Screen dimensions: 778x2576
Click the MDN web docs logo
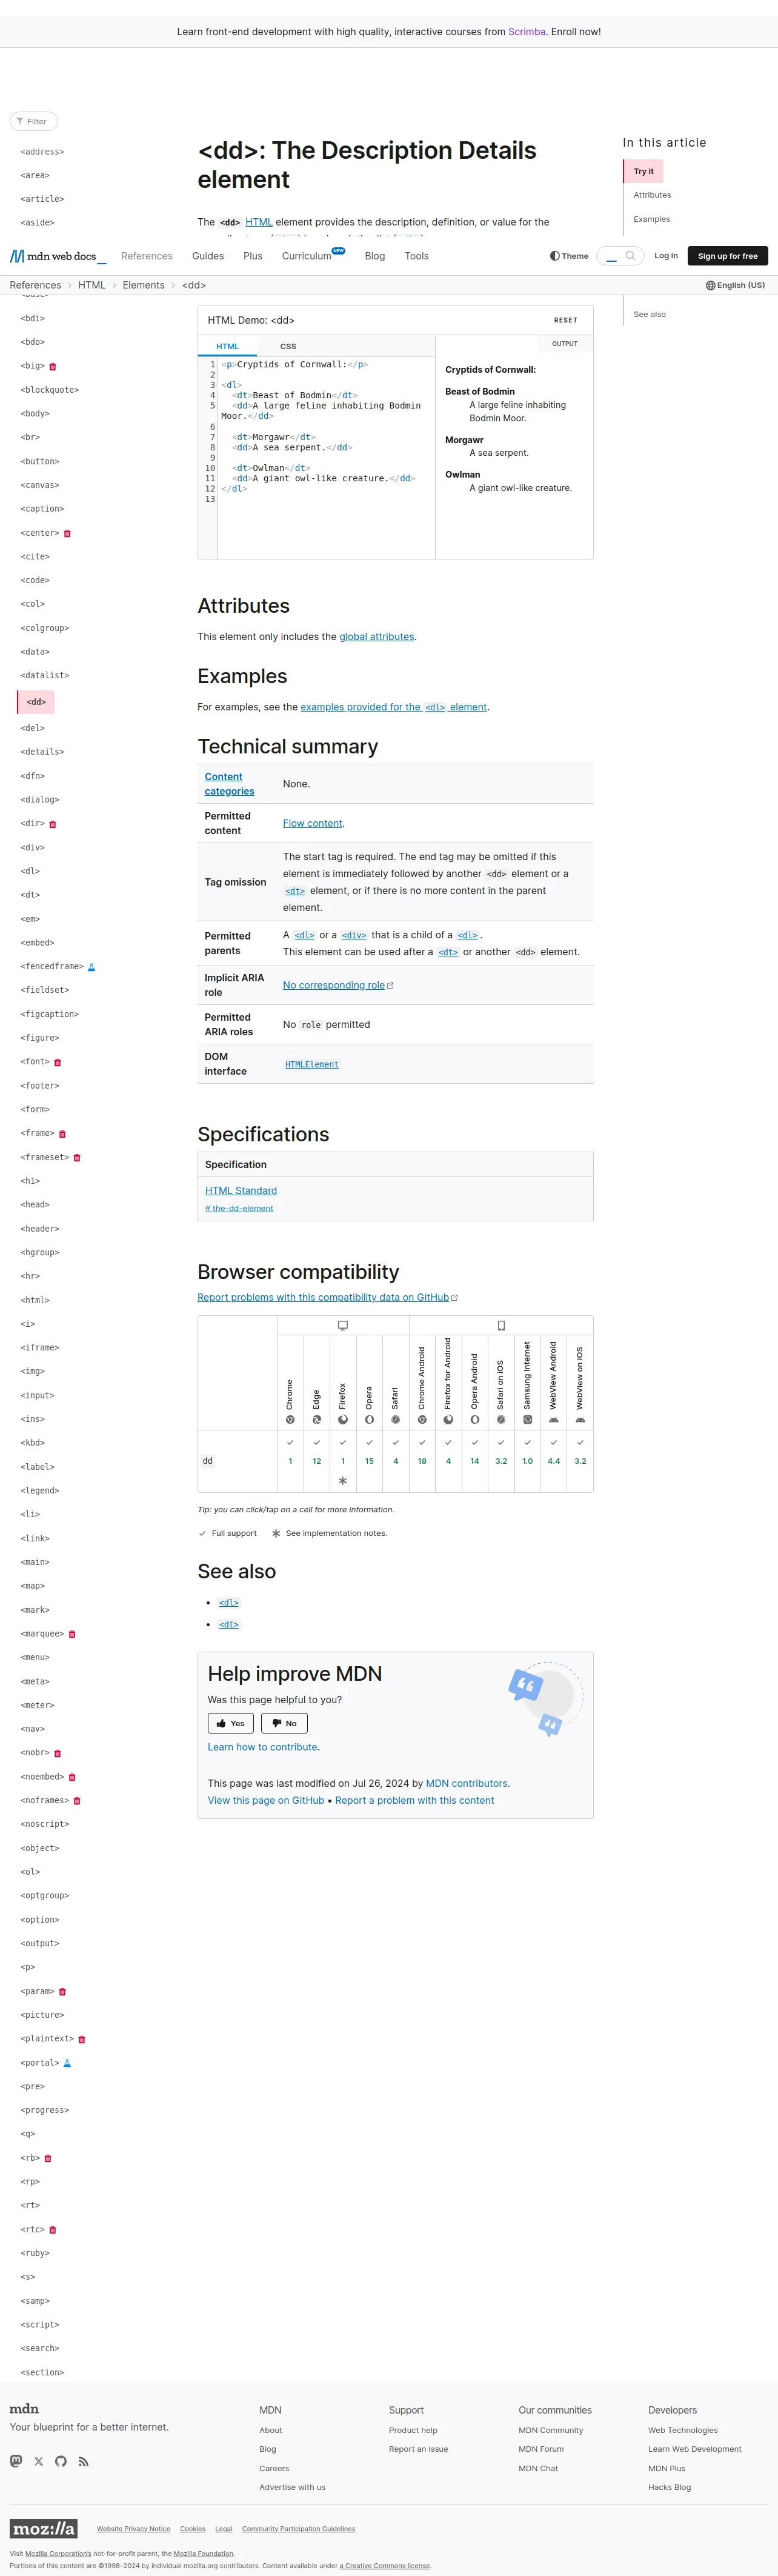pos(58,256)
